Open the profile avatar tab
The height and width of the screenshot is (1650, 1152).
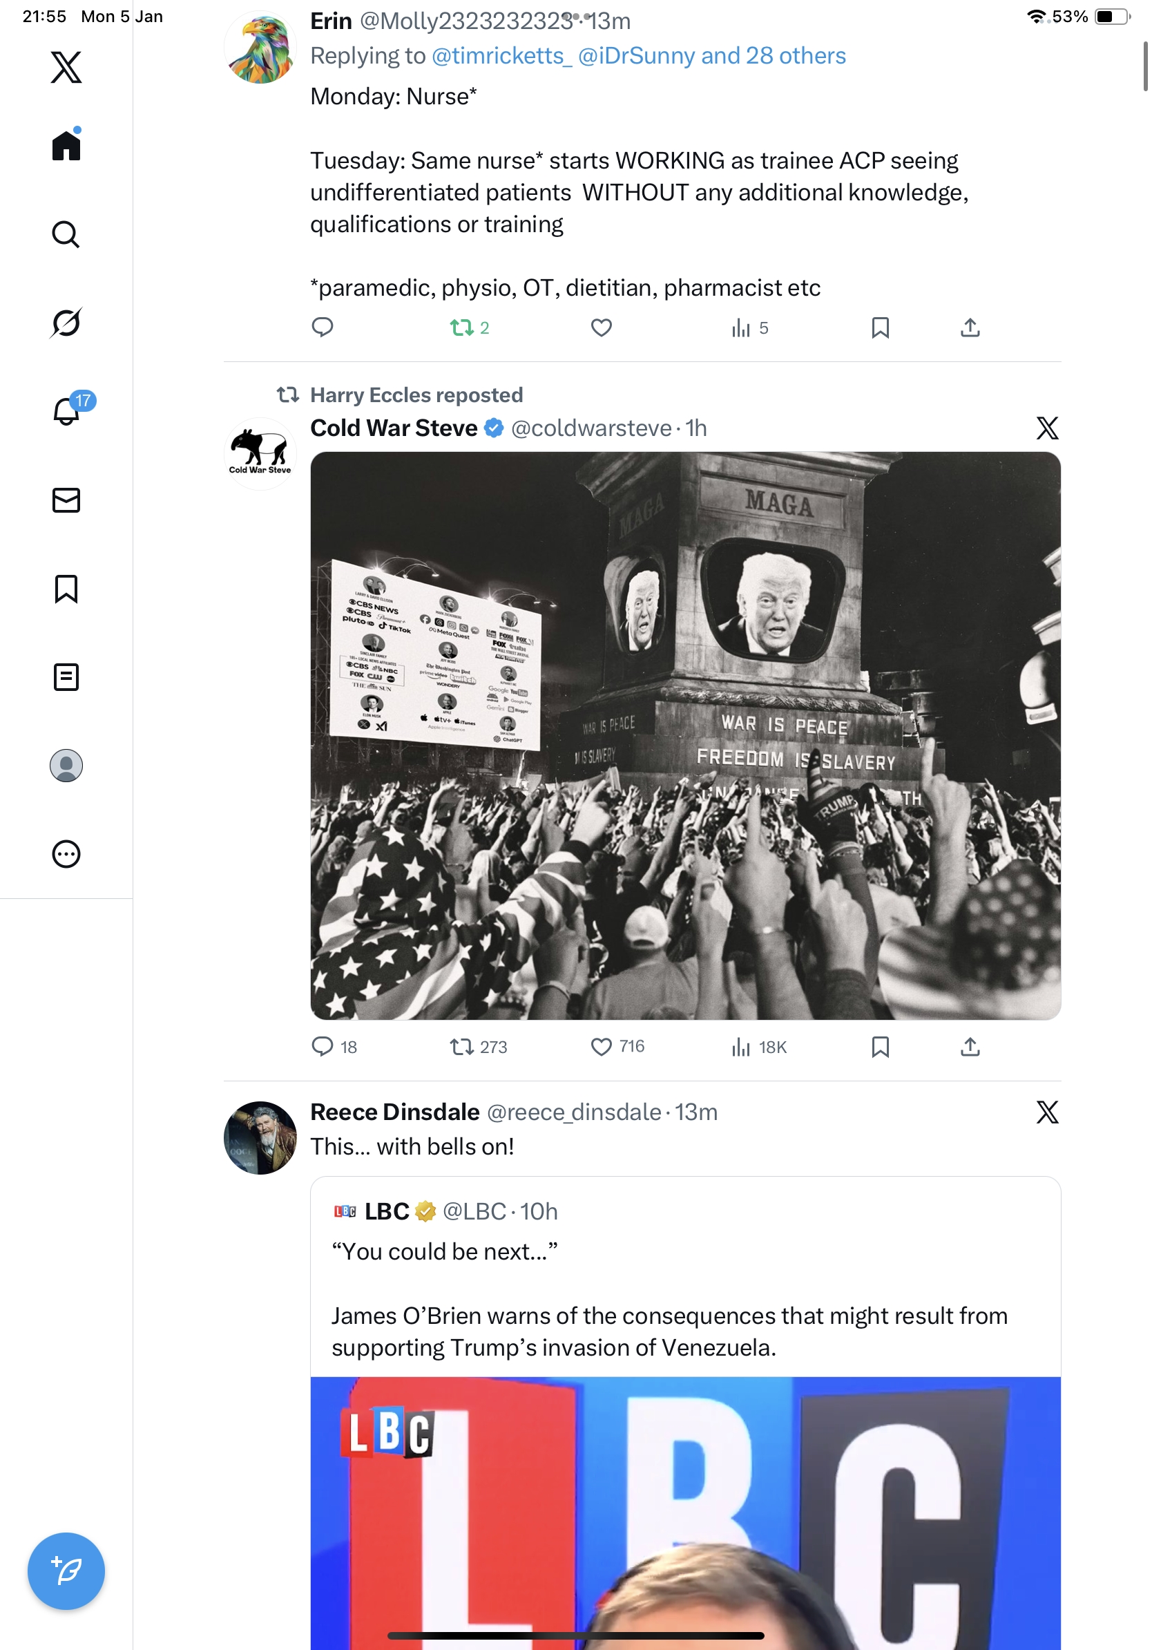[x=66, y=766]
